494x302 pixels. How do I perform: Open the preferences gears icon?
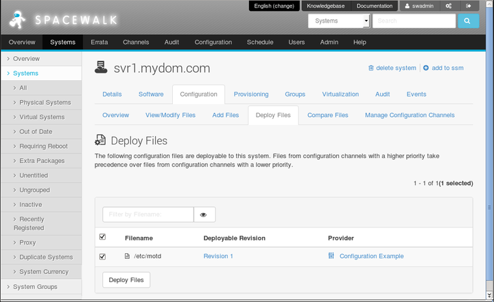click(x=449, y=6)
